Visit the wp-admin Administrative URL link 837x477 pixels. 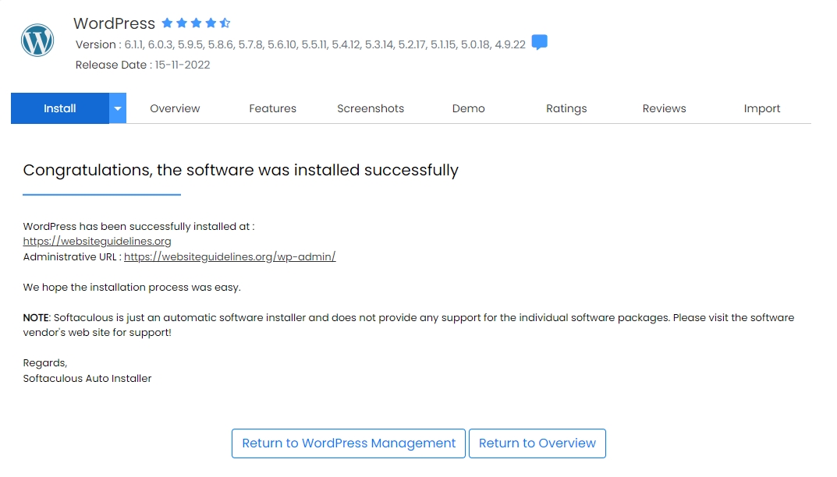pos(229,256)
